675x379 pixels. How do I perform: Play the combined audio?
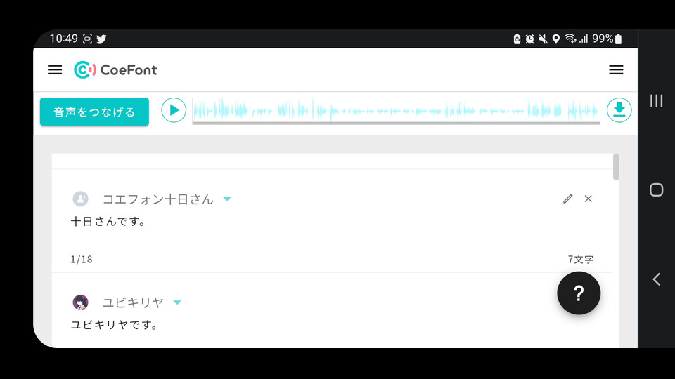click(174, 110)
